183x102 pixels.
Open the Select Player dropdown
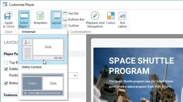(24, 20)
